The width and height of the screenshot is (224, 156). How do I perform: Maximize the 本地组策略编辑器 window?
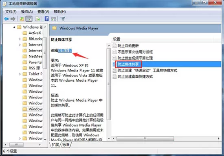[204, 2]
